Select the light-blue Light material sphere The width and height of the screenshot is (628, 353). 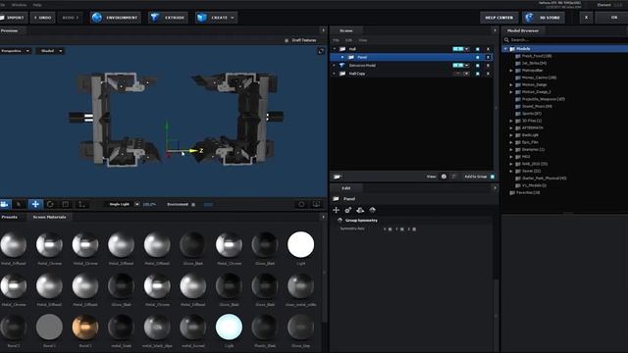point(229,327)
